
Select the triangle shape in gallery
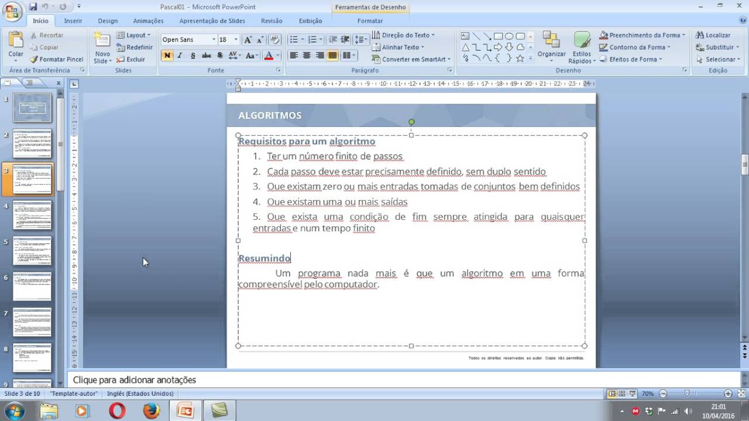coord(465,47)
